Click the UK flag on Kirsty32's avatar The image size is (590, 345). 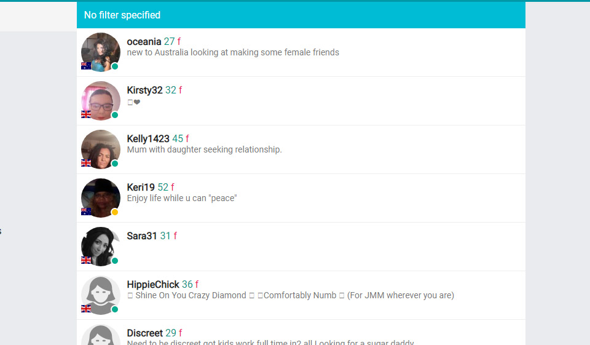pyautogui.click(x=86, y=114)
